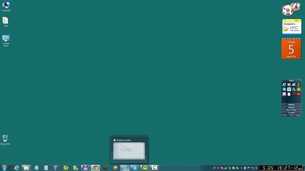Click the white C taskbar icon
305x171 pixels.
154,168
